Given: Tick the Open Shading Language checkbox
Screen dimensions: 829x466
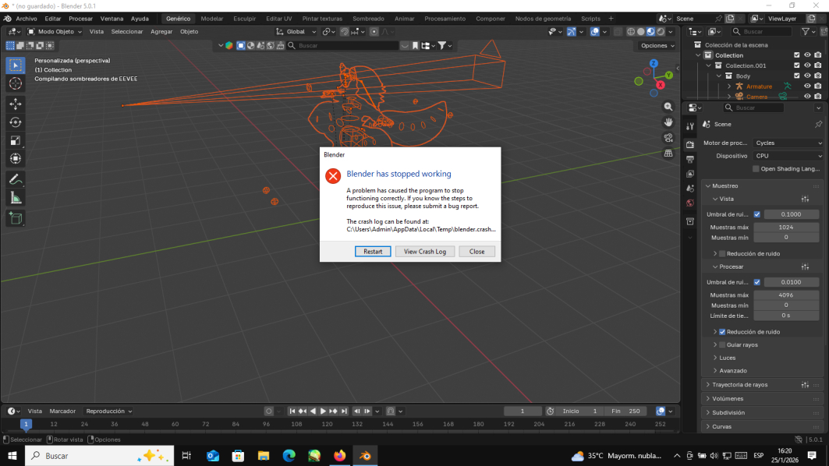Looking at the screenshot, I should (756, 169).
